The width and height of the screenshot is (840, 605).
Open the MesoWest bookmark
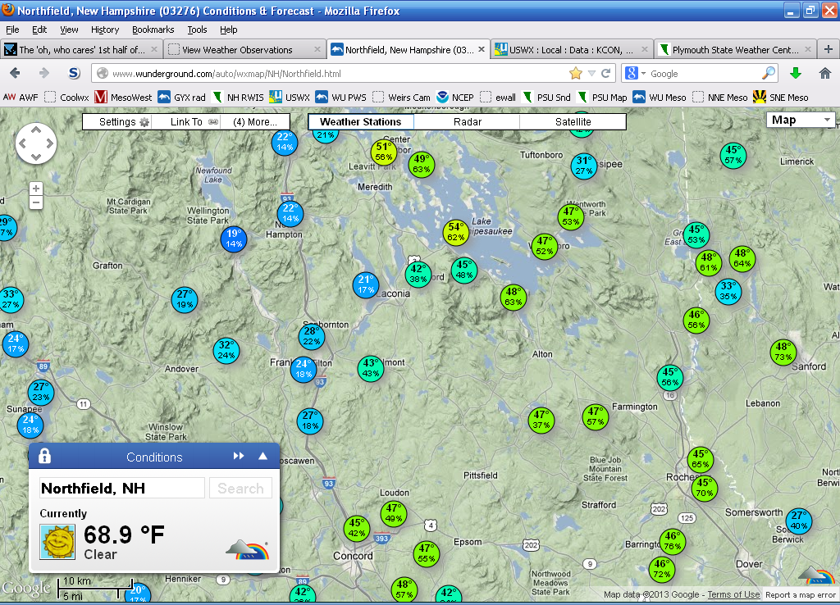pyautogui.click(x=123, y=98)
